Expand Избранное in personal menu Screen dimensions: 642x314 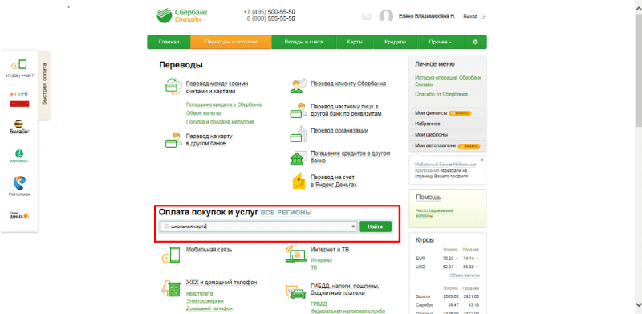coord(427,124)
